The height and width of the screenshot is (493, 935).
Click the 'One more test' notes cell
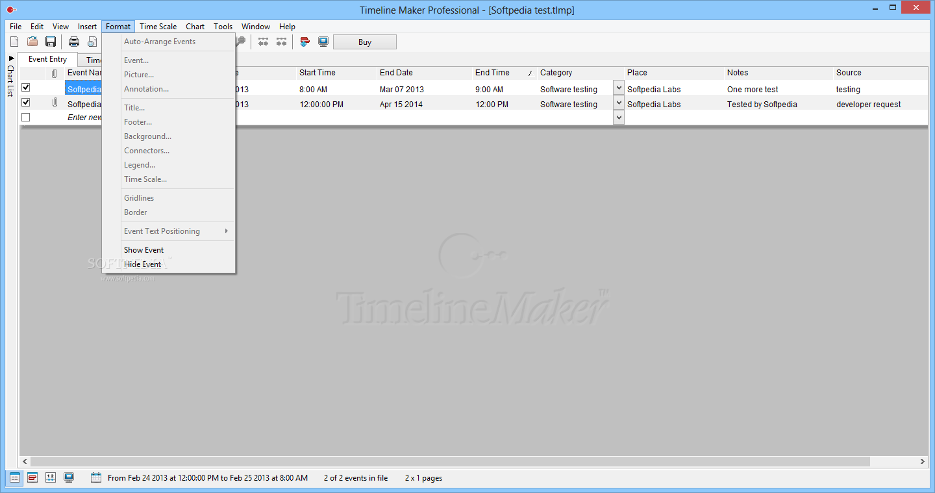[x=779, y=89]
